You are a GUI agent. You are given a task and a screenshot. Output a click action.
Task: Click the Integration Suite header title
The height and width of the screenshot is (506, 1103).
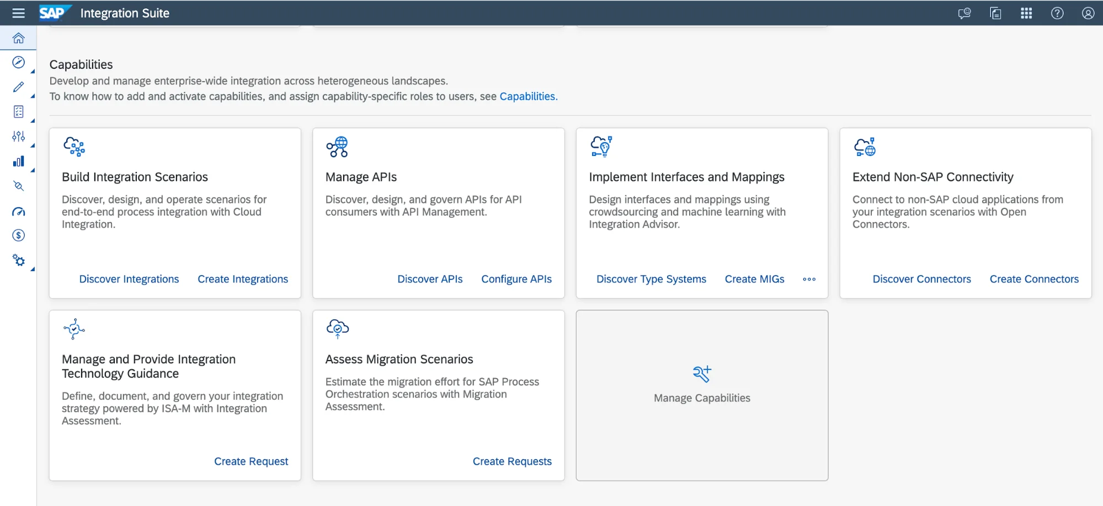click(125, 13)
